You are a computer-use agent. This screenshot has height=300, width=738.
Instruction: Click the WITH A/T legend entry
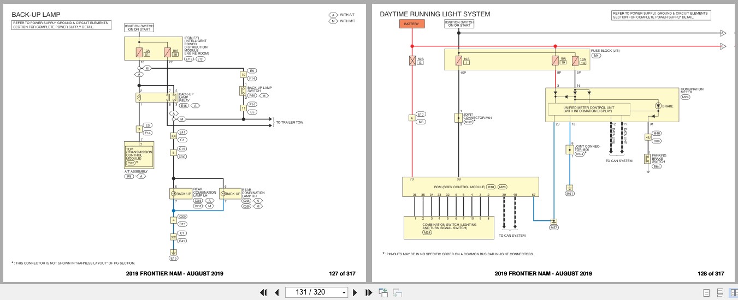click(341, 14)
